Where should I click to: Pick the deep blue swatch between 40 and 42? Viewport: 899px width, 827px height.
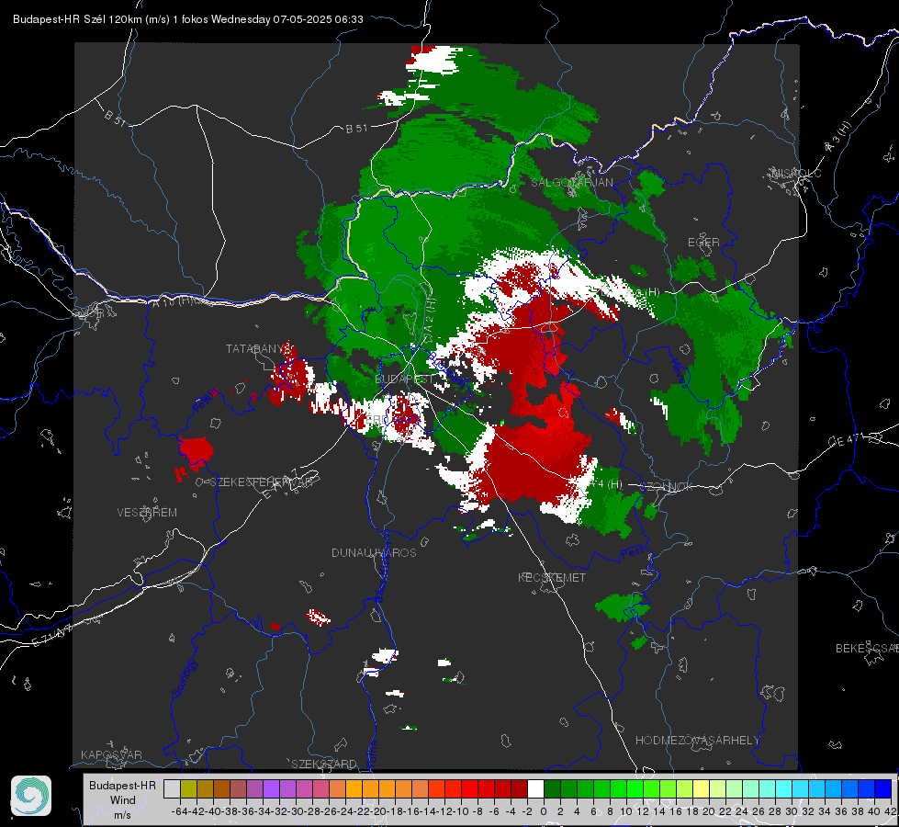point(882,788)
